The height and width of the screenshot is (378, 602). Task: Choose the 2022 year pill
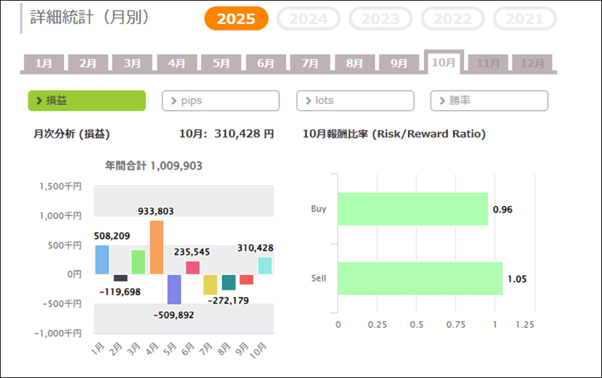click(453, 19)
